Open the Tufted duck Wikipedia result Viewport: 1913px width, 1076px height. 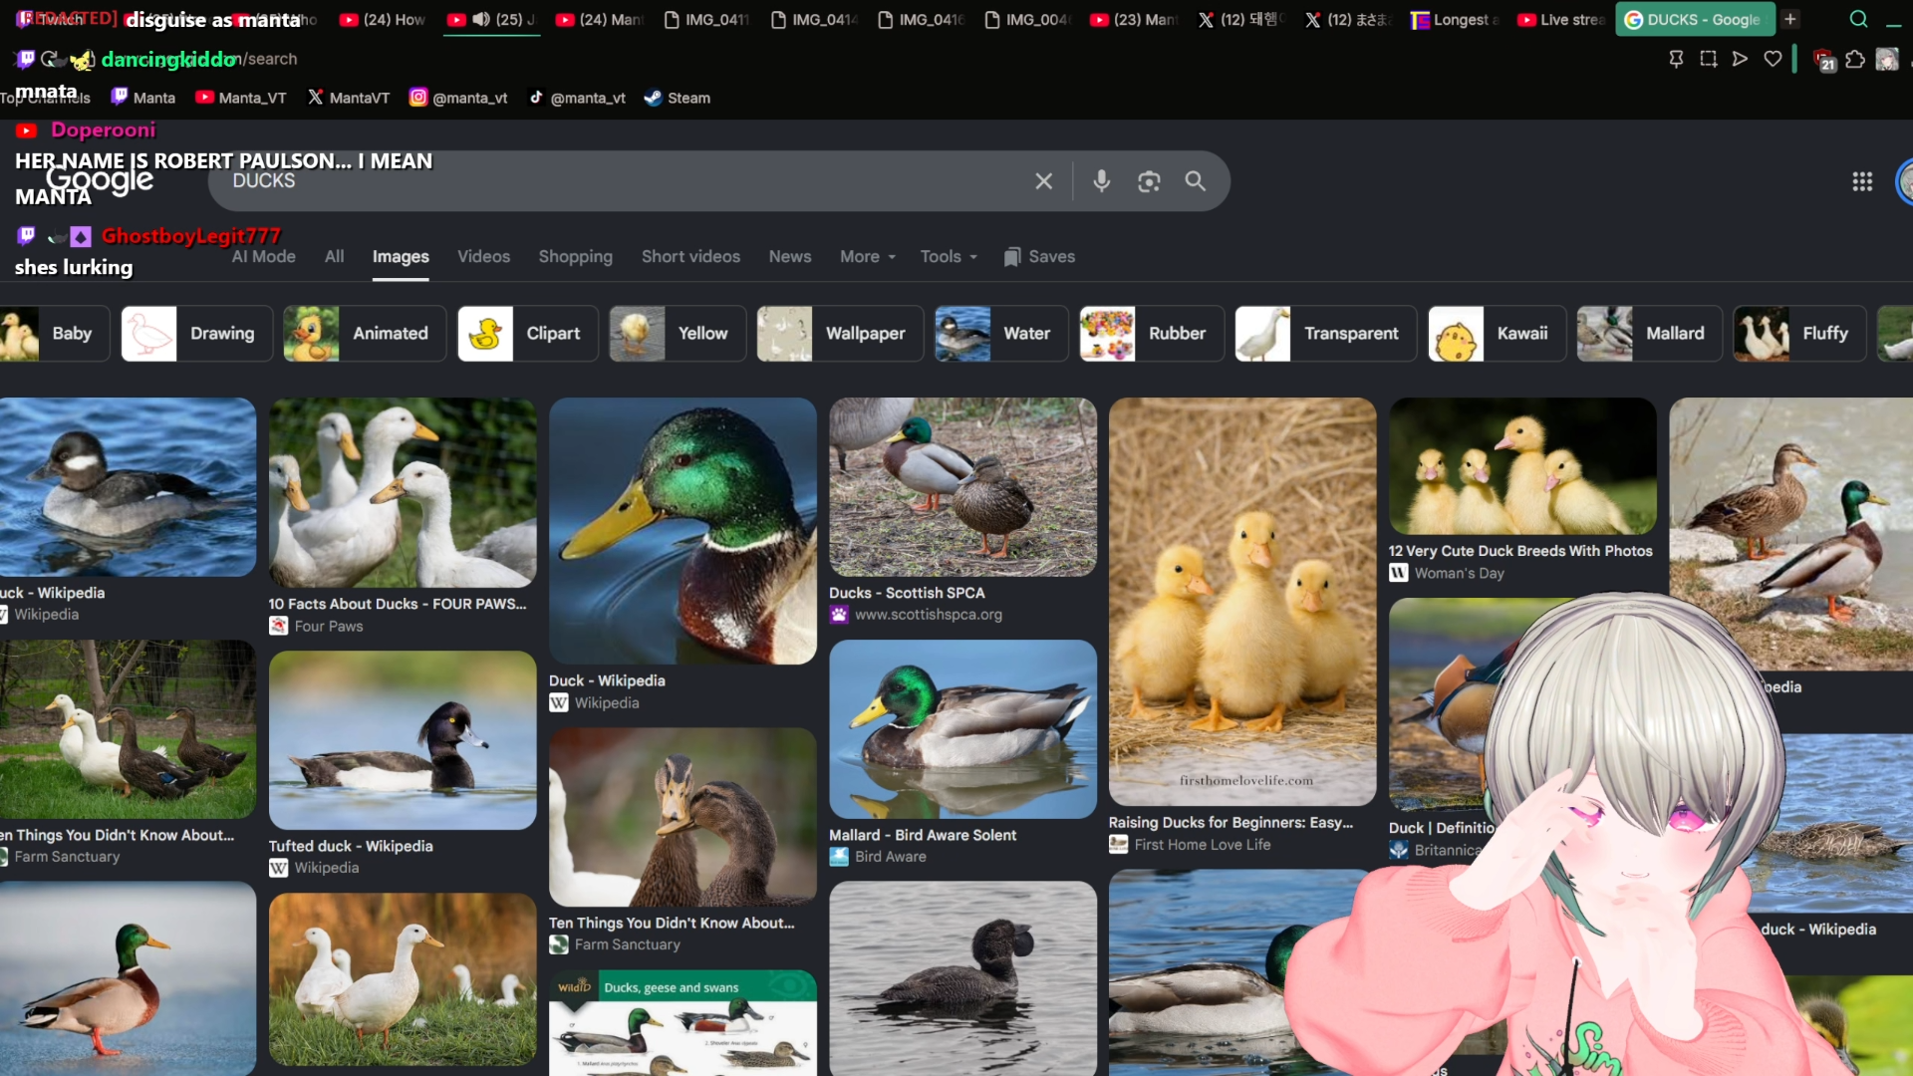[403, 764]
